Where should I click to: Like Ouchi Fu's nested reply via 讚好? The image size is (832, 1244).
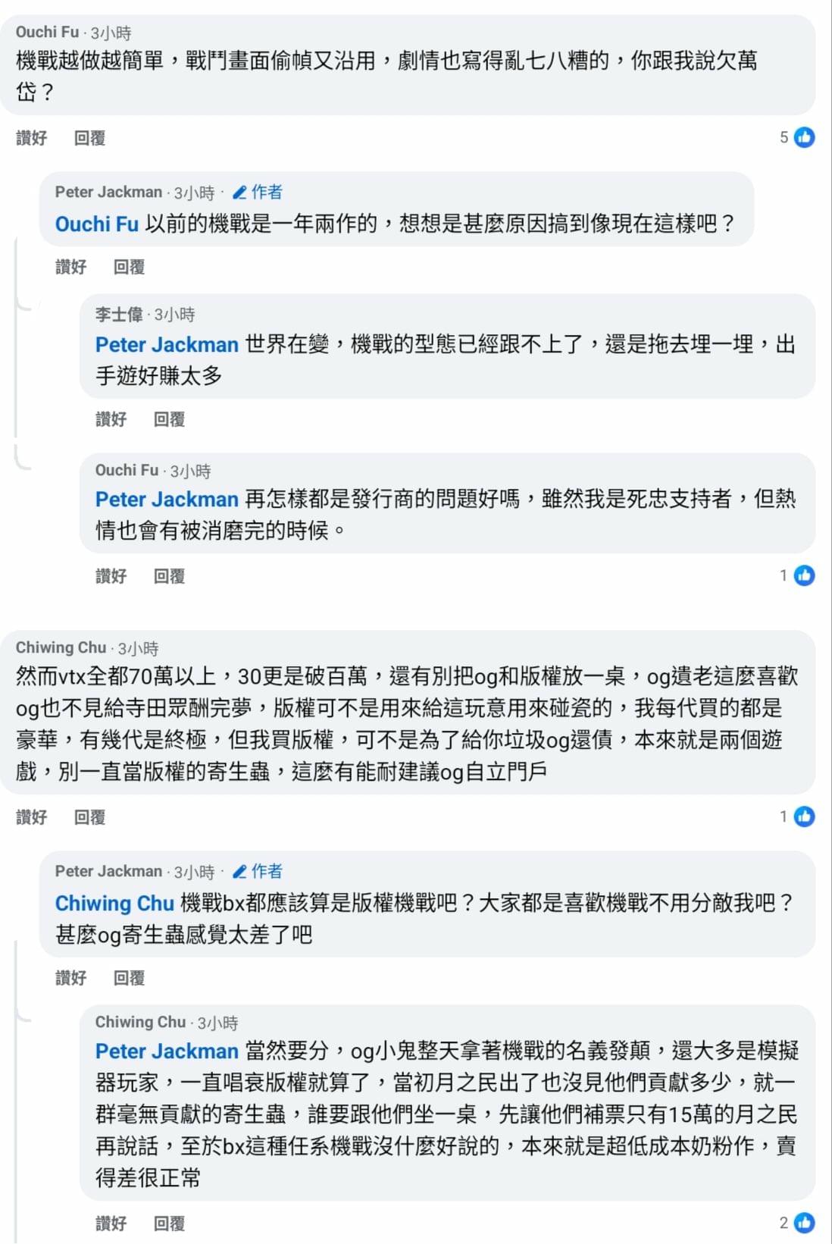click(x=111, y=576)
